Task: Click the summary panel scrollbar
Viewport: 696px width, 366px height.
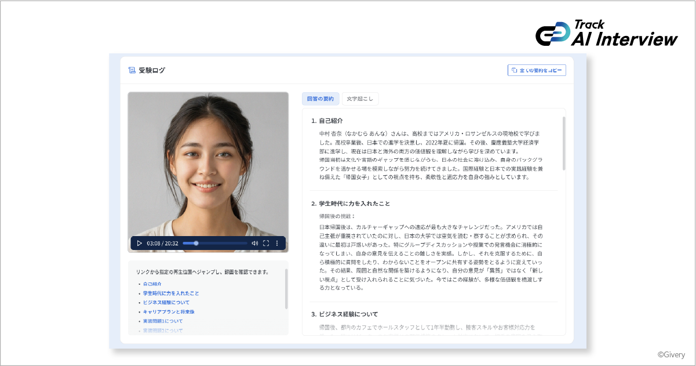Action: pyautogui.click(x=564, y=143)
